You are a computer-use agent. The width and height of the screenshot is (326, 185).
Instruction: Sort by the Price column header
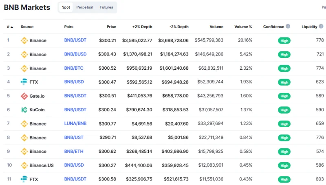[111, 26]
